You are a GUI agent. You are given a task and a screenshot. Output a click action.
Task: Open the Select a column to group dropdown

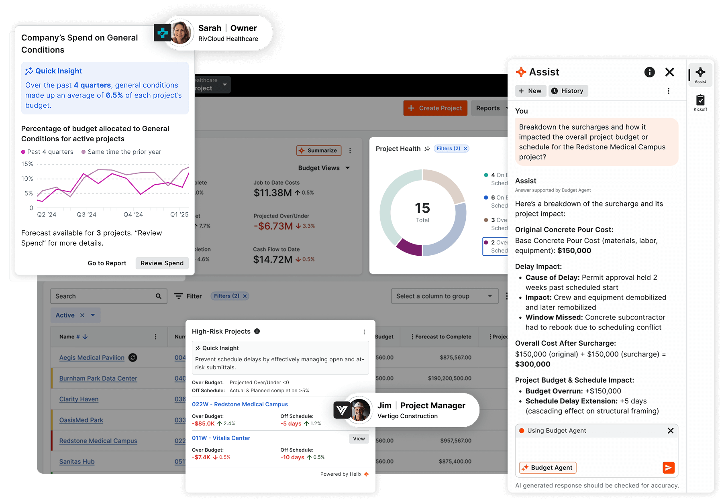pos(445,296)
